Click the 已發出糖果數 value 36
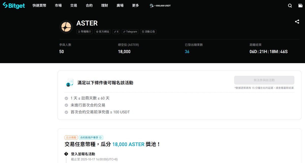Screen dimensions: 305x163 (x=187, y=52)
